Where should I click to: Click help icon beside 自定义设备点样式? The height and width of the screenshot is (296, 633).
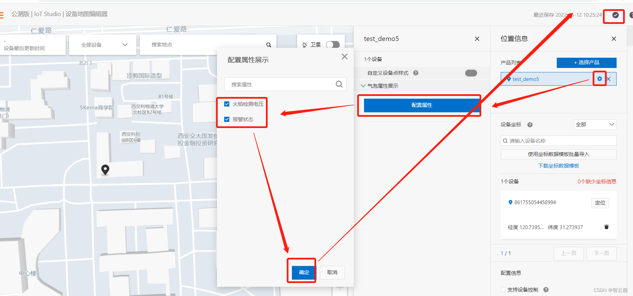416,73
